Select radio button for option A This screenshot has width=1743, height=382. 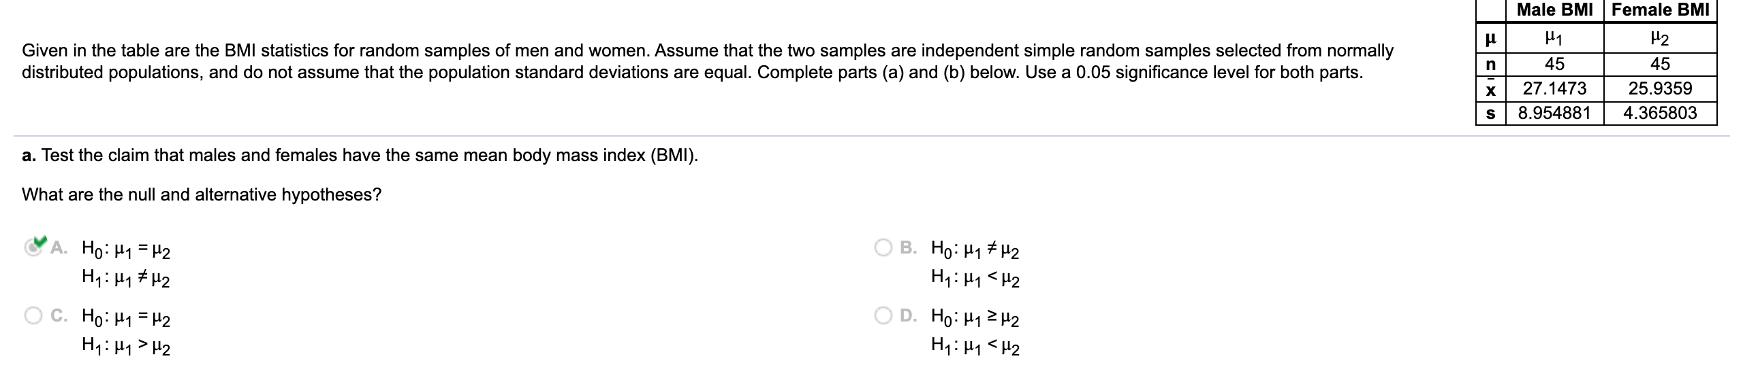click(32, 248)
